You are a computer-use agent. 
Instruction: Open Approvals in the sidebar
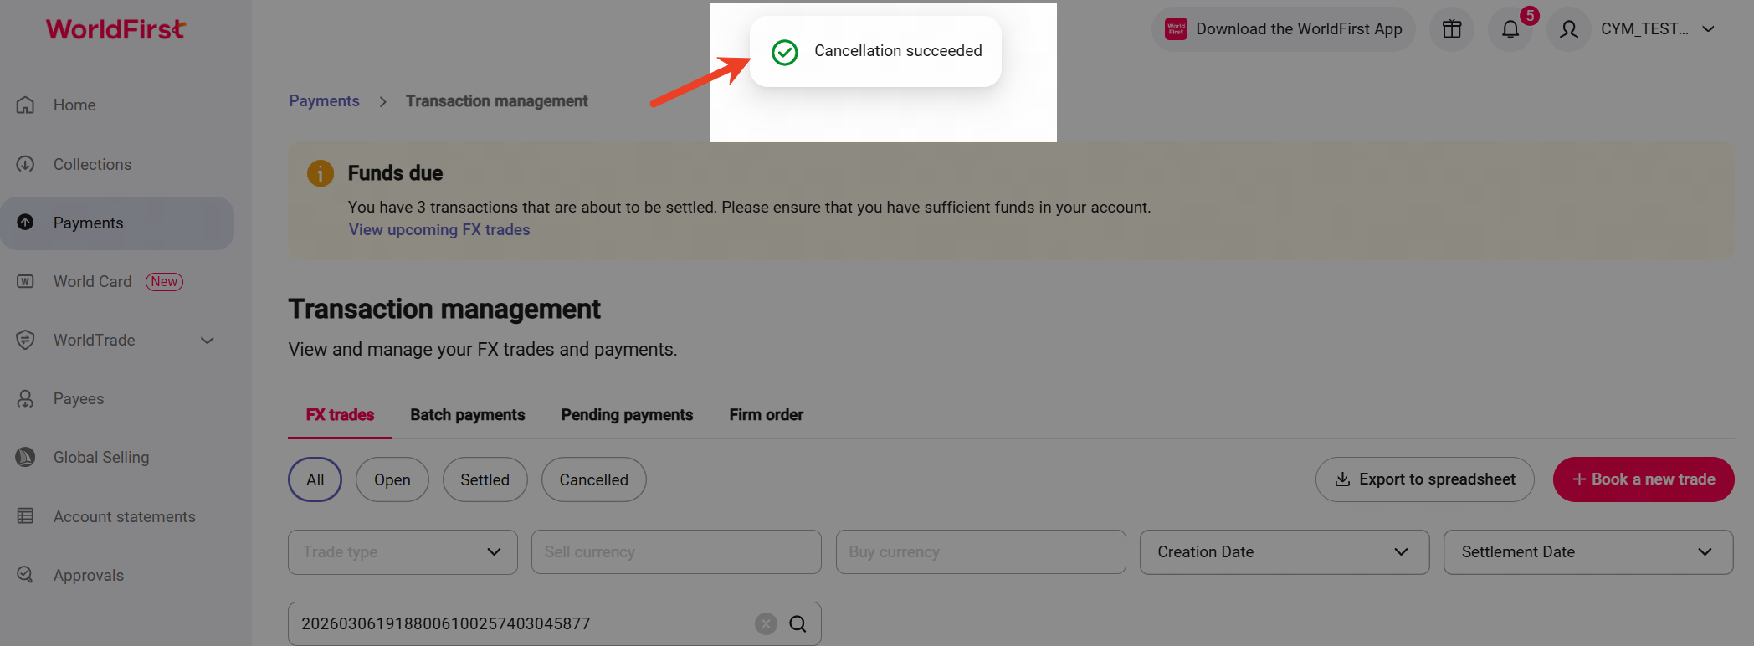88,575
